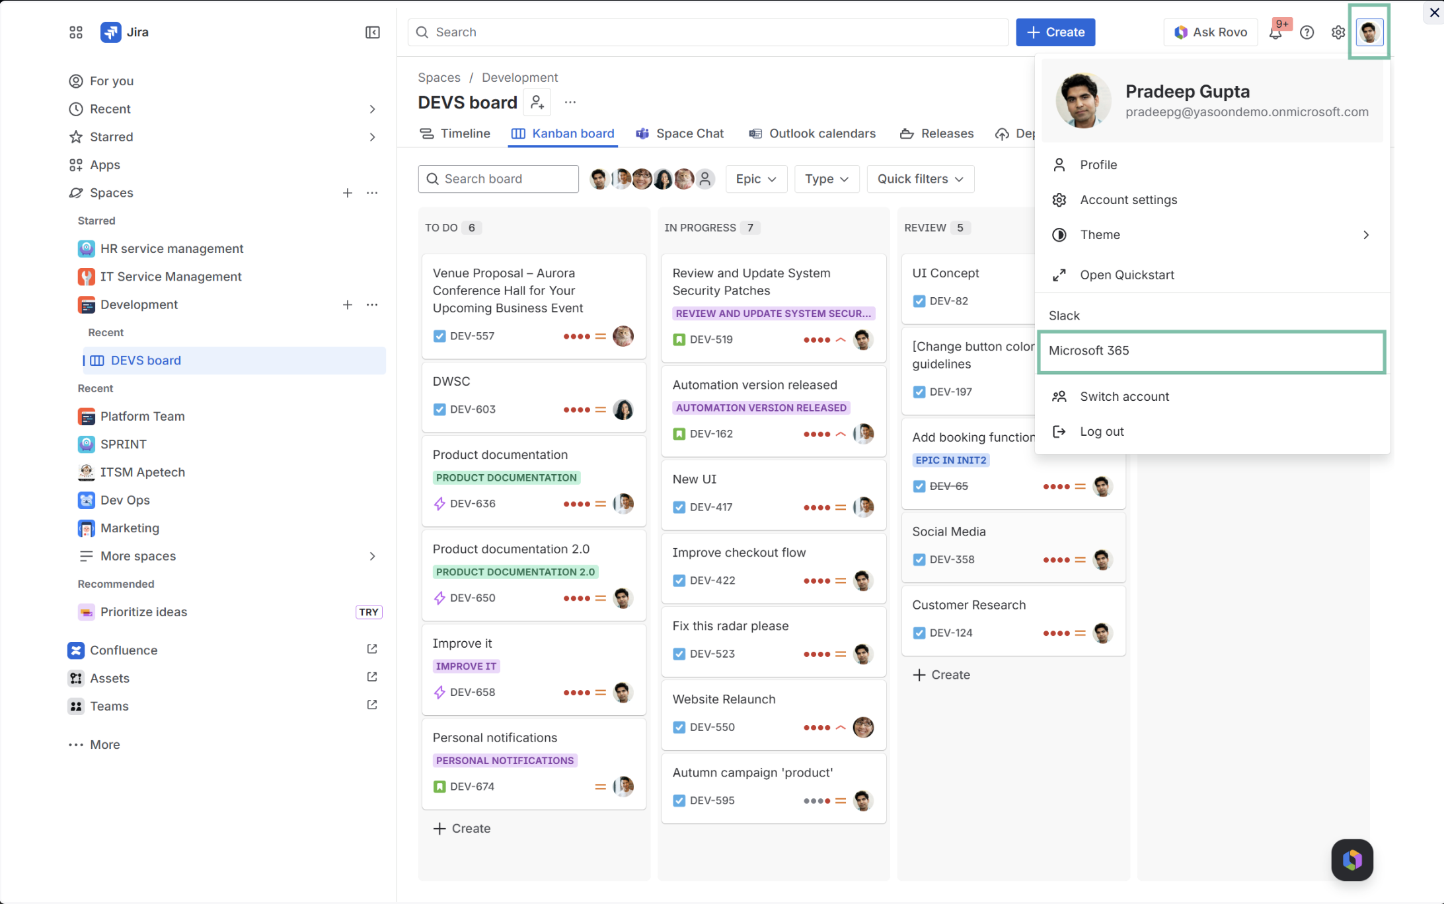Open Spaces more options ellipsis
Screen dimensions: 1444x904
373,193
